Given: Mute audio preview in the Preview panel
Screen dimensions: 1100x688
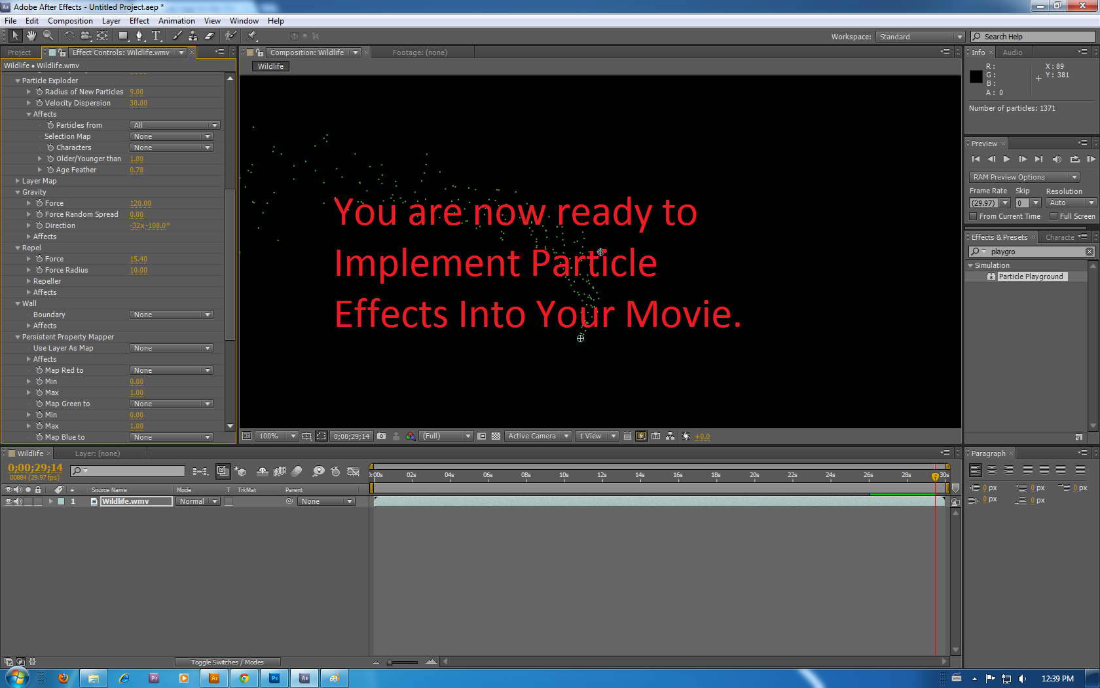Looking at the screenshot, I should (1056, 159).
